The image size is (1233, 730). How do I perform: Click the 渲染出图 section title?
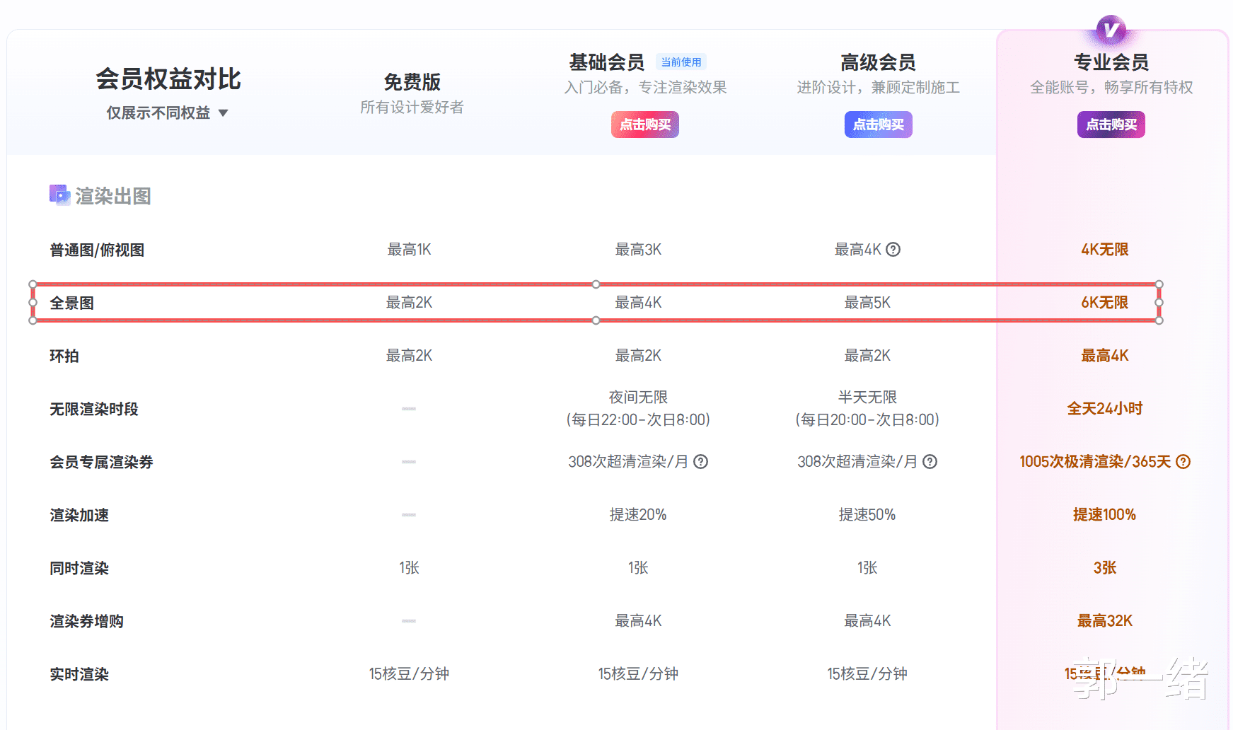[x=113, y=196]
